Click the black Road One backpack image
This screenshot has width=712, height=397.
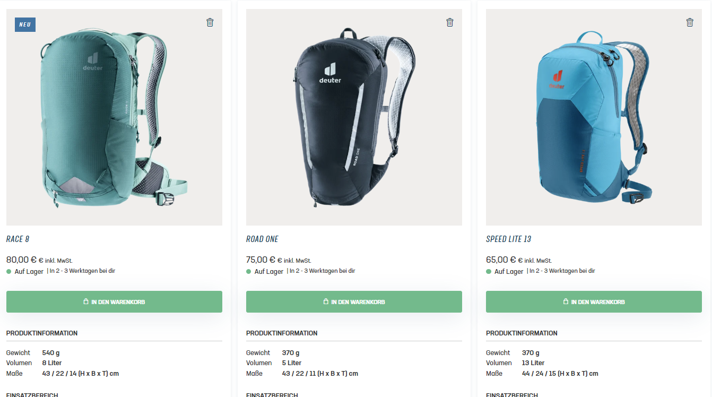(x=354, y=117)
